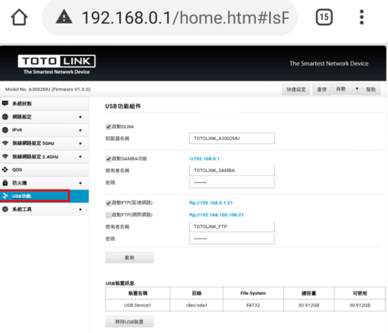The image size is (388, 333).
Task: Click the 目錄 column header
Action: click(x=197, y=293)
